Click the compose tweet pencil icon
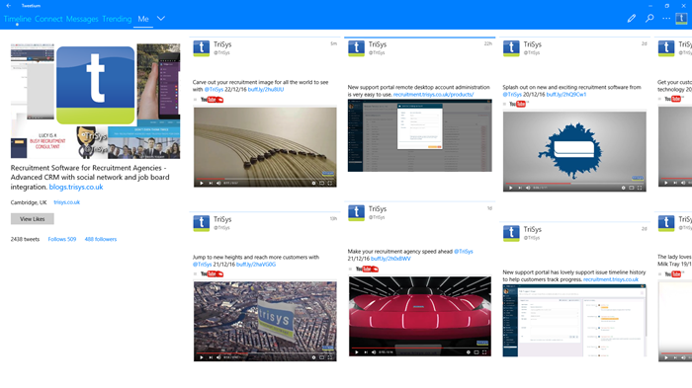Screen dimensions: 692x388 (x=632, y=19)
